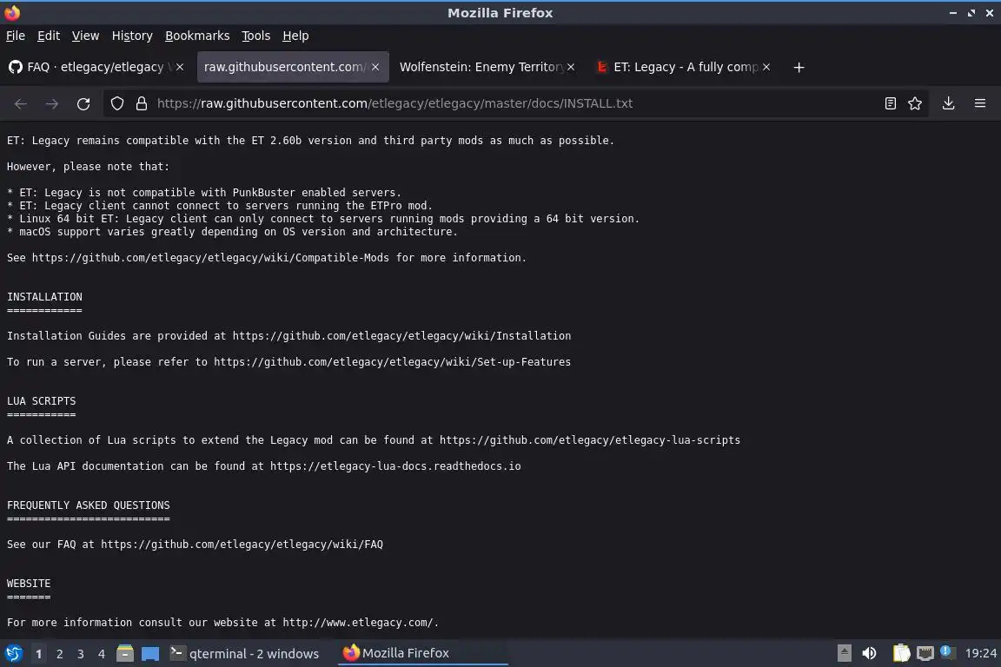This screenshot has width=1001, height=667.
Task: Open the Firefox hamburger menu
Action: 980,103
